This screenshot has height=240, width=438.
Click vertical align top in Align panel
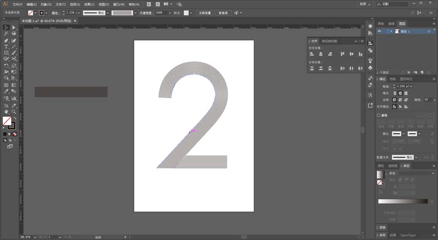coord(343,54)
